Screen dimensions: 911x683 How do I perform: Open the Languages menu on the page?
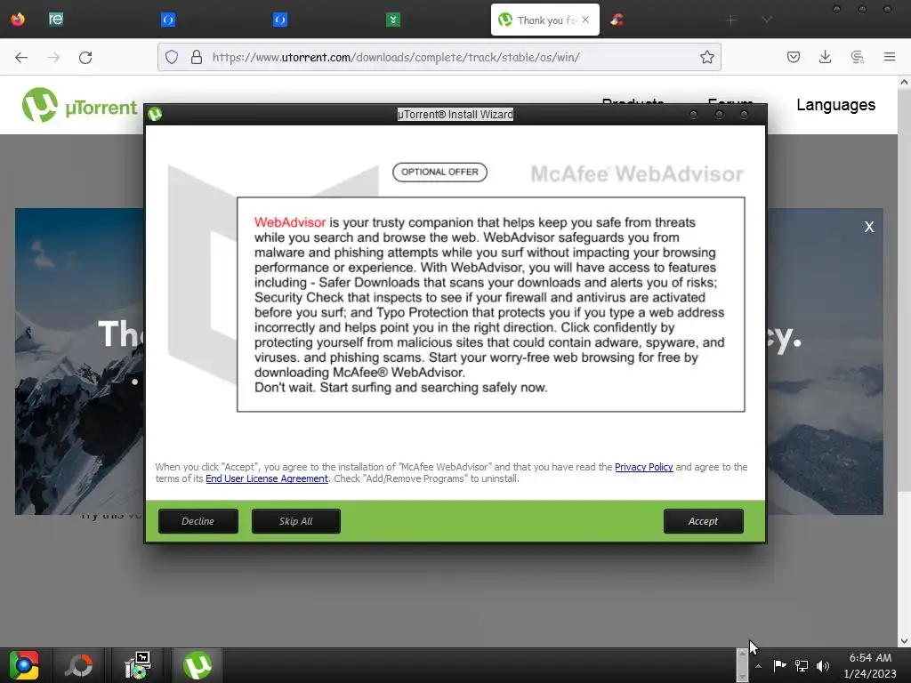(x=835, y=105)
